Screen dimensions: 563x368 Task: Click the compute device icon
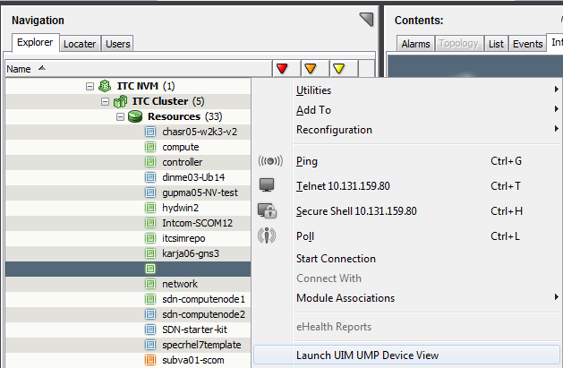point(150,147)
